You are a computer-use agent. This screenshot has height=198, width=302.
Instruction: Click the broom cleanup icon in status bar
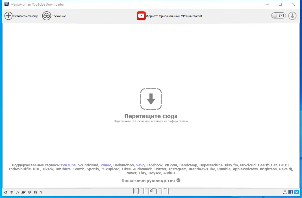coord(5,192)
